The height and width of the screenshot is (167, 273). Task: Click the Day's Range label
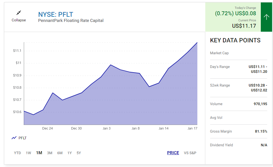pos(220,67)
